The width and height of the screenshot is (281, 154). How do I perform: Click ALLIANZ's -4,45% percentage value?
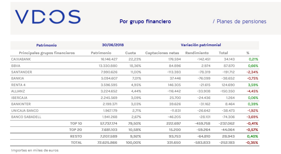[252, 91]
